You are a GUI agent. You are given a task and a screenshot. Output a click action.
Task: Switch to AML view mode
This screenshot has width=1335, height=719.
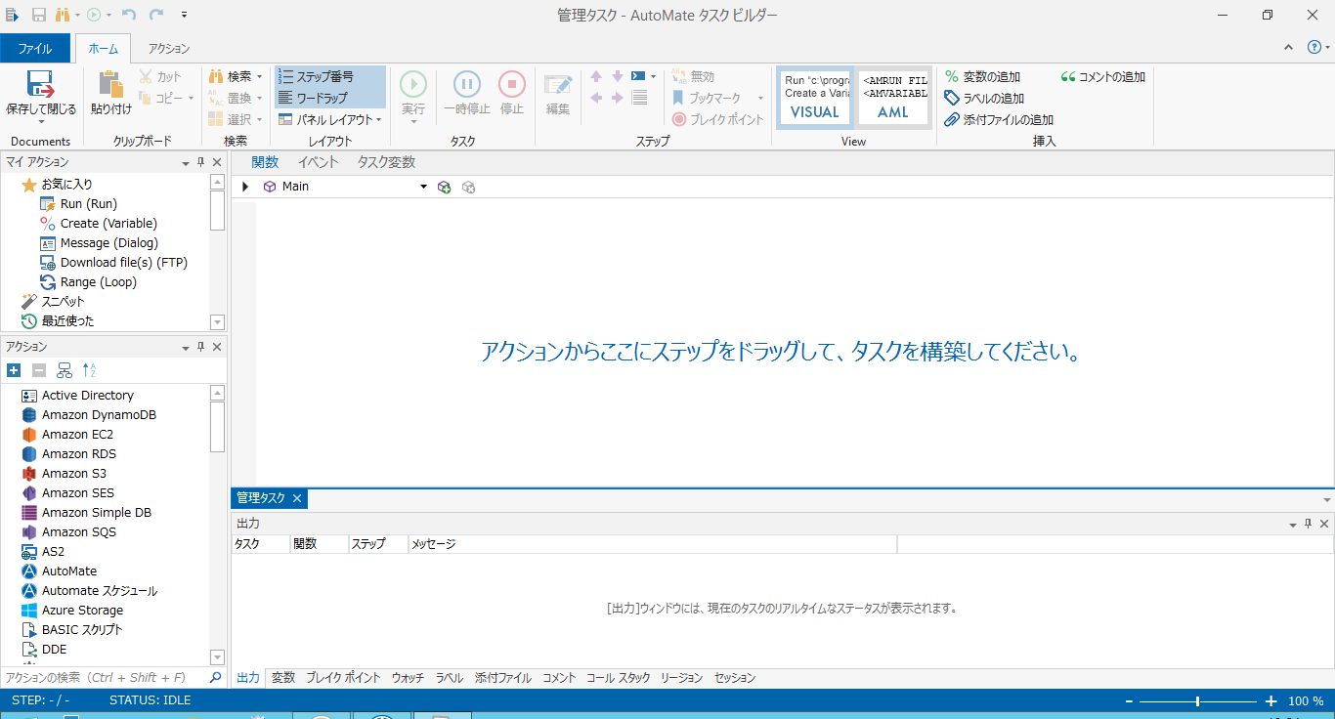893,97
